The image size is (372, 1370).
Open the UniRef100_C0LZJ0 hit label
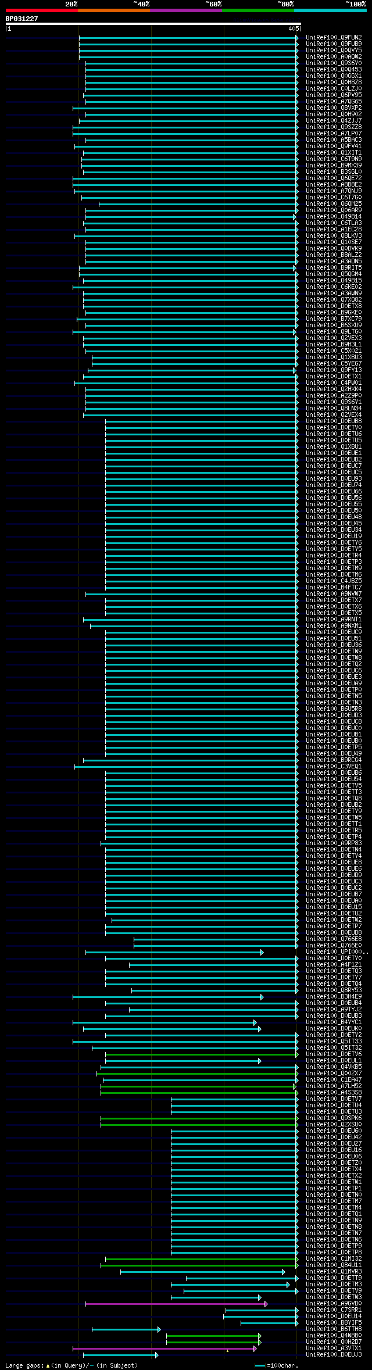point(334,89)
